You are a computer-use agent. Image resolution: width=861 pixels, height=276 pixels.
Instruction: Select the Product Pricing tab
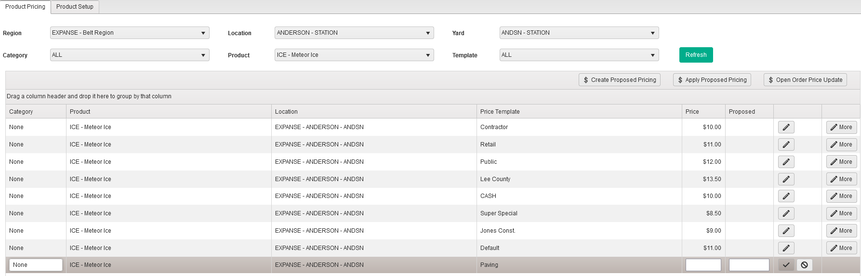[x=25, y=7]
